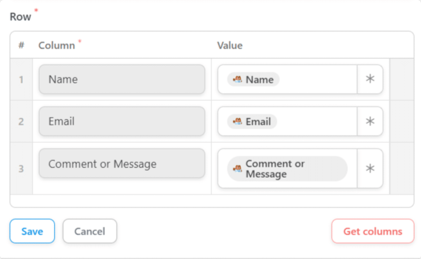Viewport: 421px width, 259px height.
Task: Click the asterisk icon beside Name value
Action: point(370,79)
